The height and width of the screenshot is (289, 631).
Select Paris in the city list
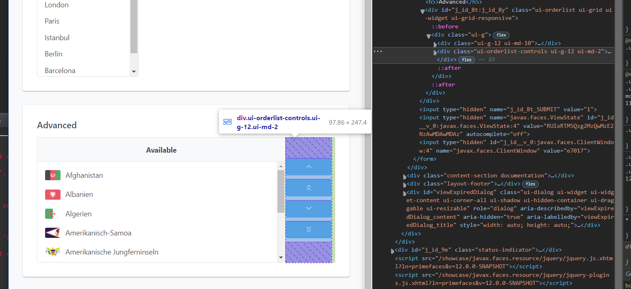[x=52, y=21]
